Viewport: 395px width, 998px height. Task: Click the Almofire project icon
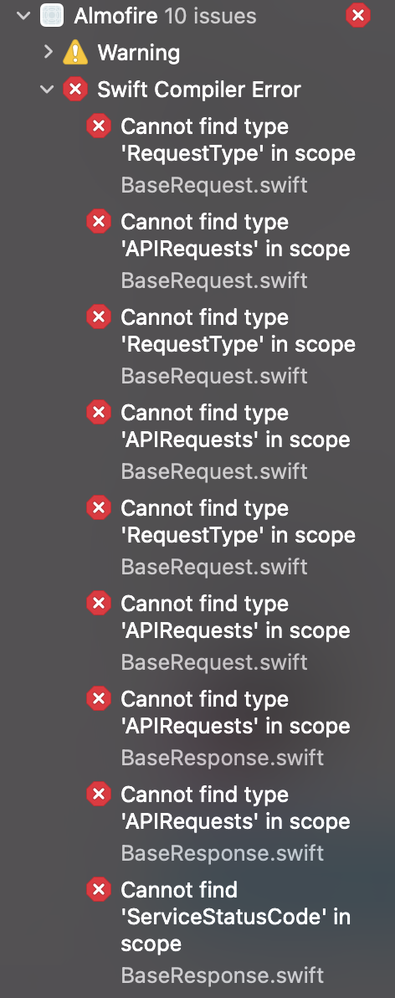click(x=52, y=15)
